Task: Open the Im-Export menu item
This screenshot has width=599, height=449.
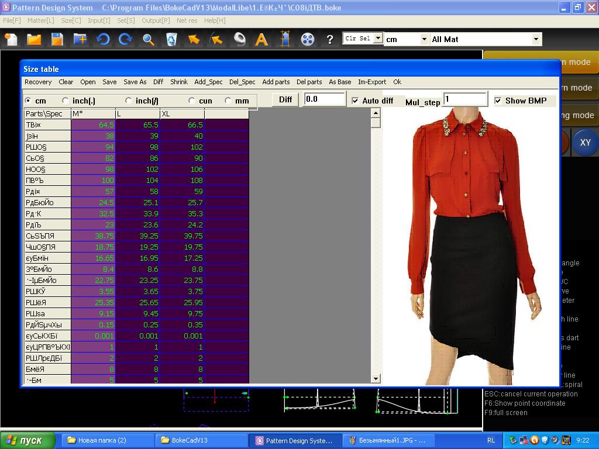Action: pyautogui.click(x=371, y=82)
